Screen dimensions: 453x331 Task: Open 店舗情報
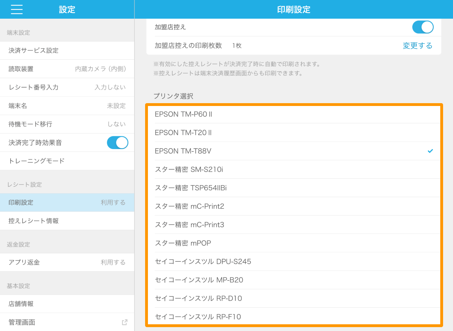pyautogui.click(x=67, y=304)
